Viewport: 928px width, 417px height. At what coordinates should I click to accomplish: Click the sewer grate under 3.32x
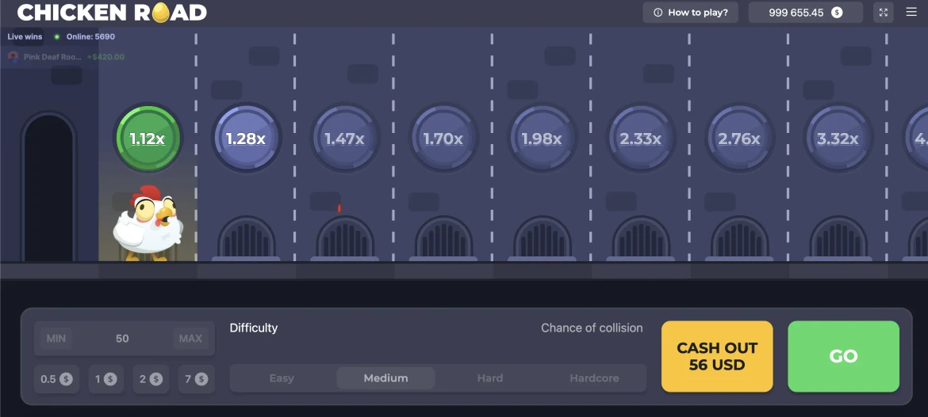coord(838,239)
